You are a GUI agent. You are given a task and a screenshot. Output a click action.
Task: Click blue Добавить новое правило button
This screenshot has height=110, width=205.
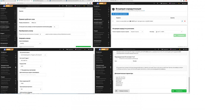pos(120,14)
